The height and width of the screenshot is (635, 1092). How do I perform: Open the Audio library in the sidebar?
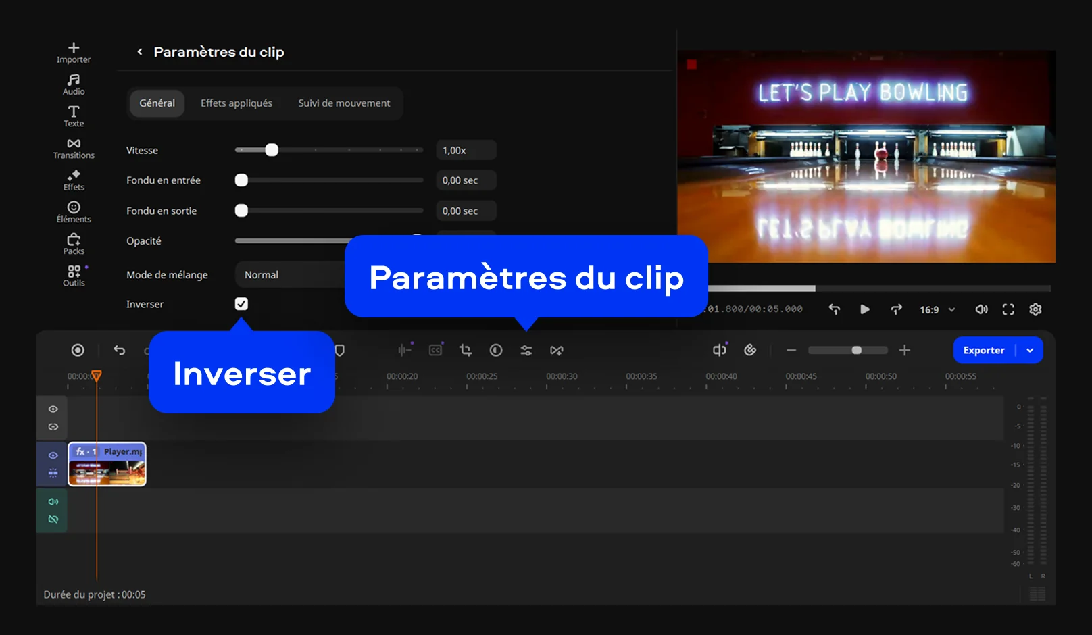pyautogui.click(x=74, y=84)
